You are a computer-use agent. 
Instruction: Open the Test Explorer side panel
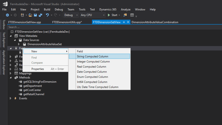4,40
